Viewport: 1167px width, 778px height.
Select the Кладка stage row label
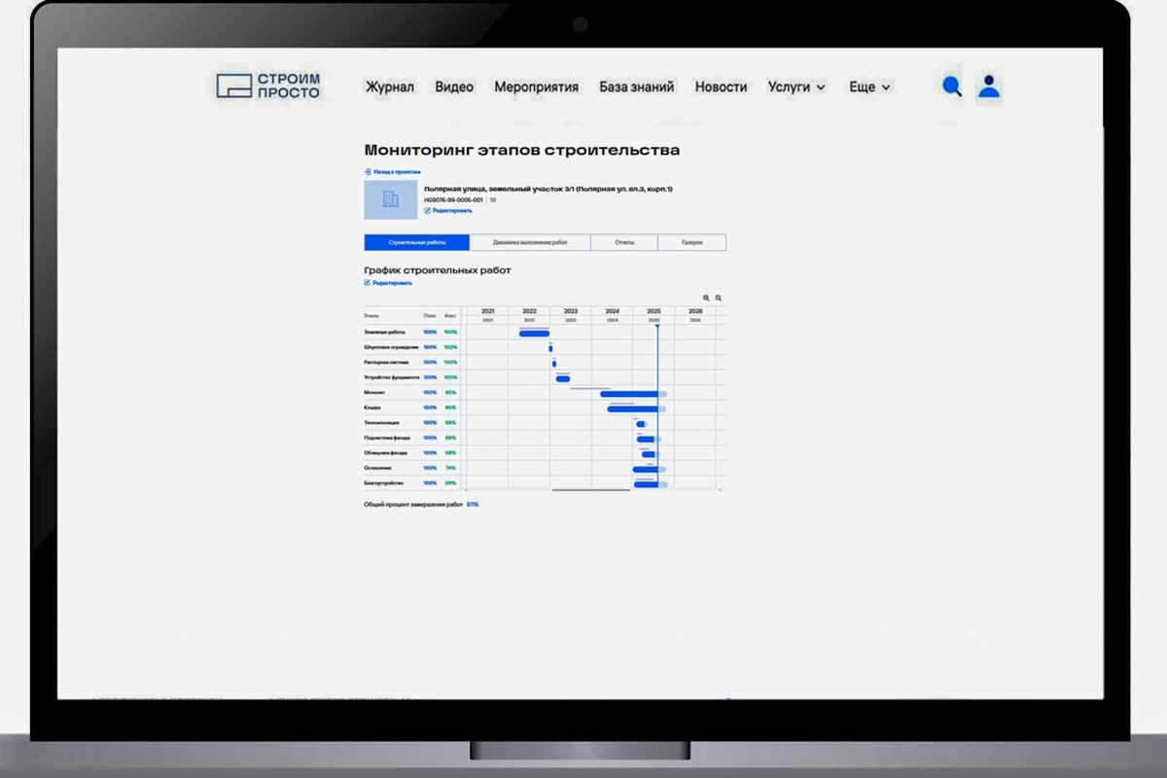(372, 407)
